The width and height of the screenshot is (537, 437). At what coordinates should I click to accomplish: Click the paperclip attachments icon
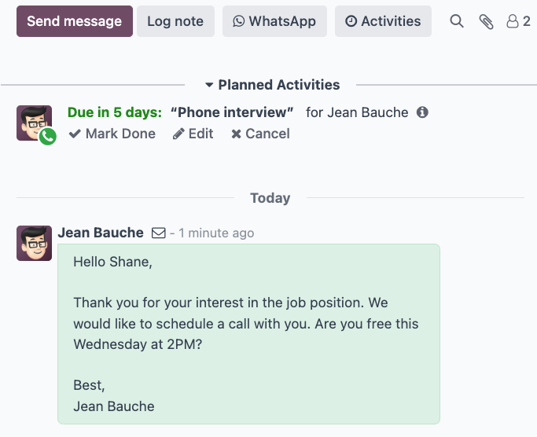point(487,21)
